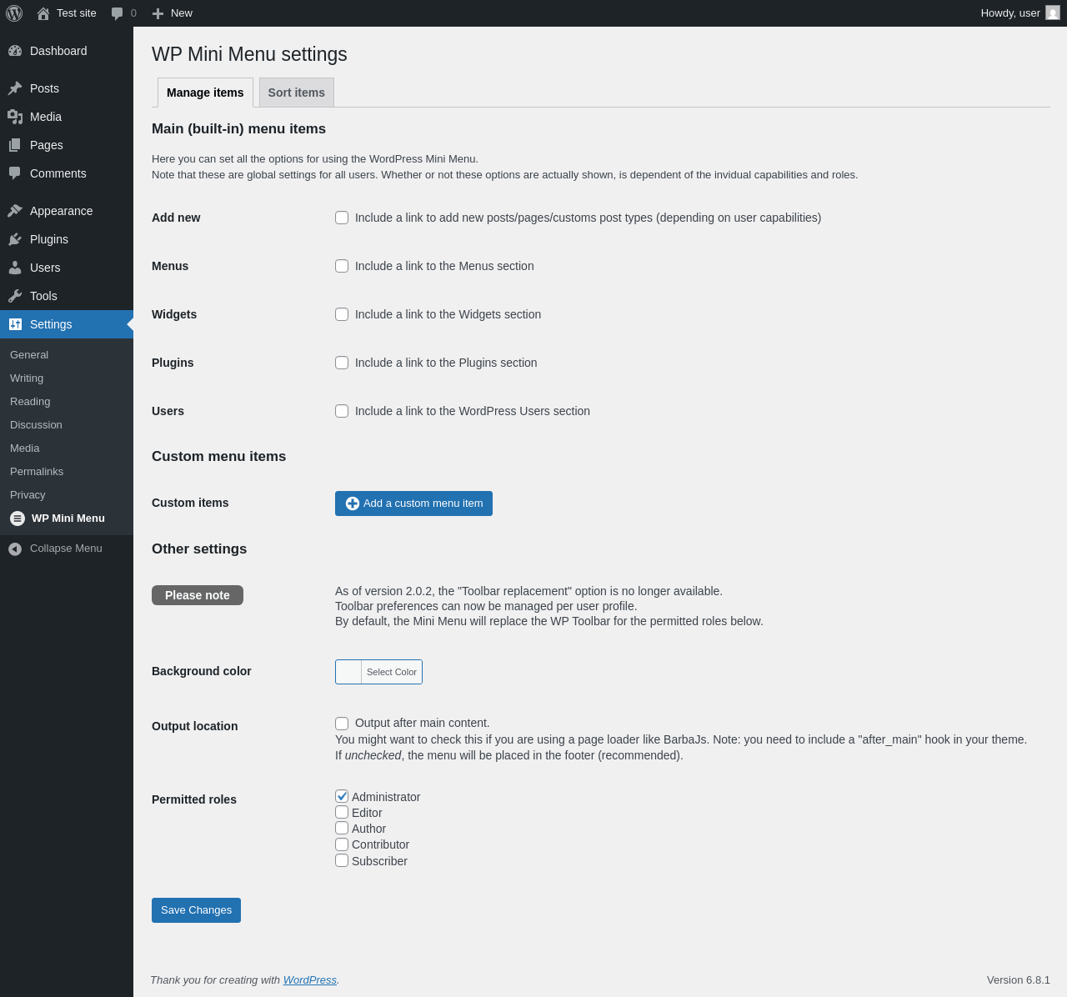Click the user avatar beside Howdy, user

(1053, 13)
